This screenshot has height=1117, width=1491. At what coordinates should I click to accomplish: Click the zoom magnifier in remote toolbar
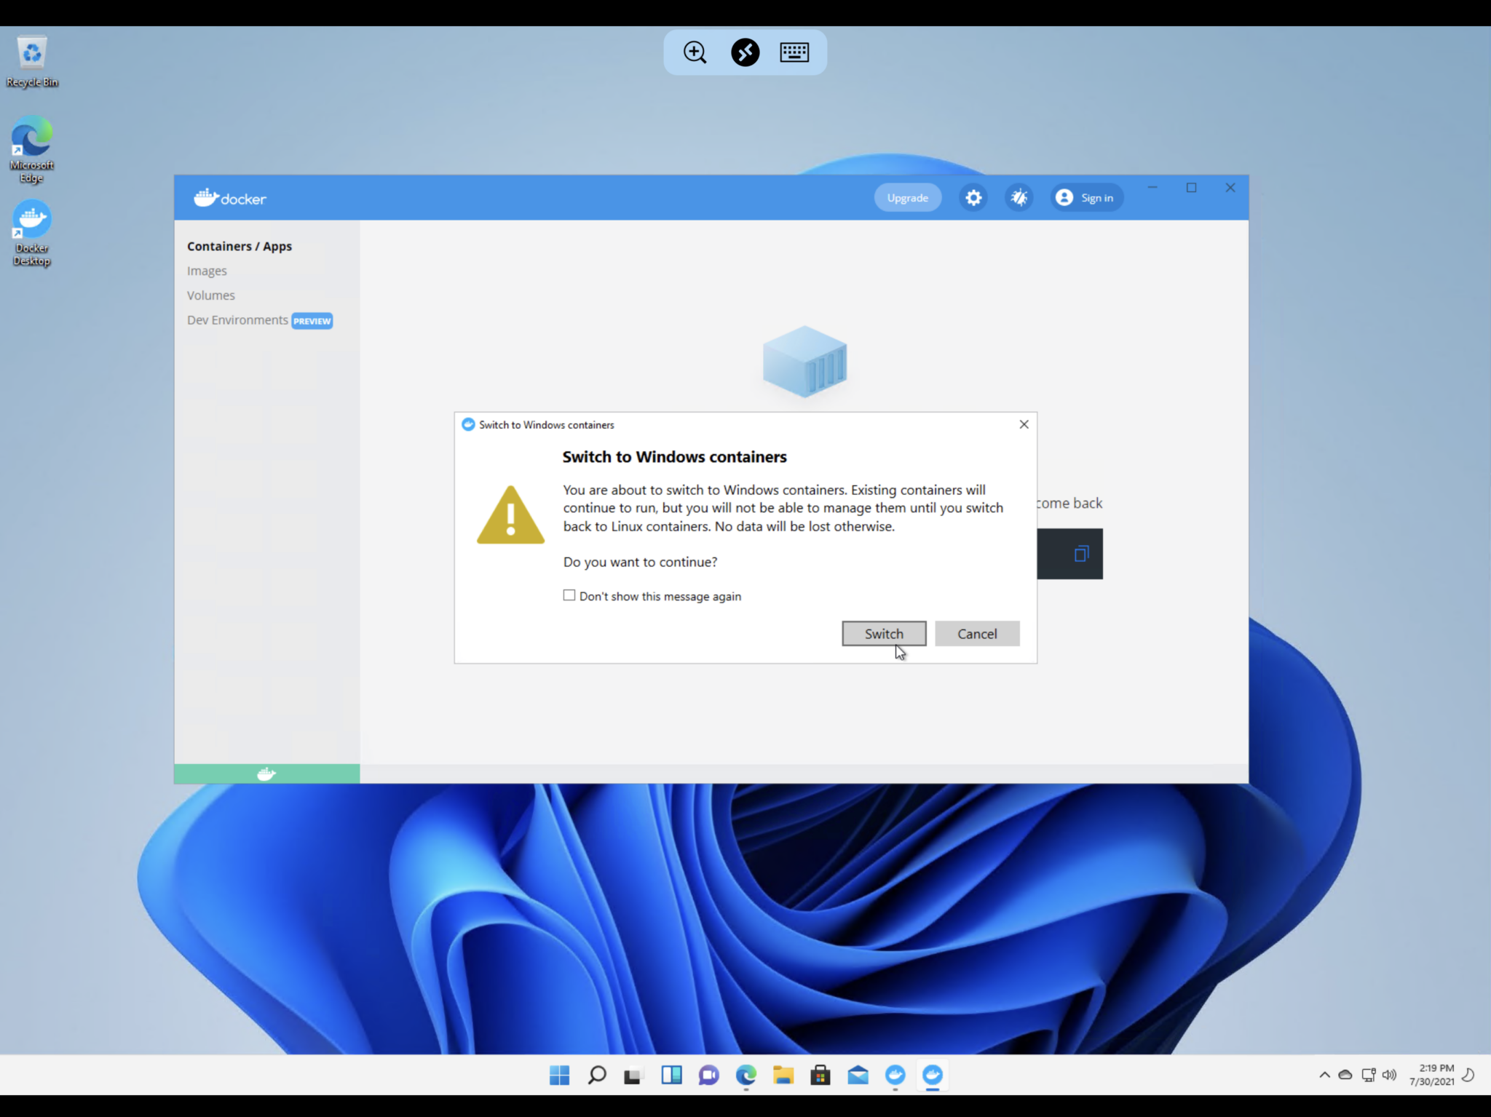[x=695, y=52]
